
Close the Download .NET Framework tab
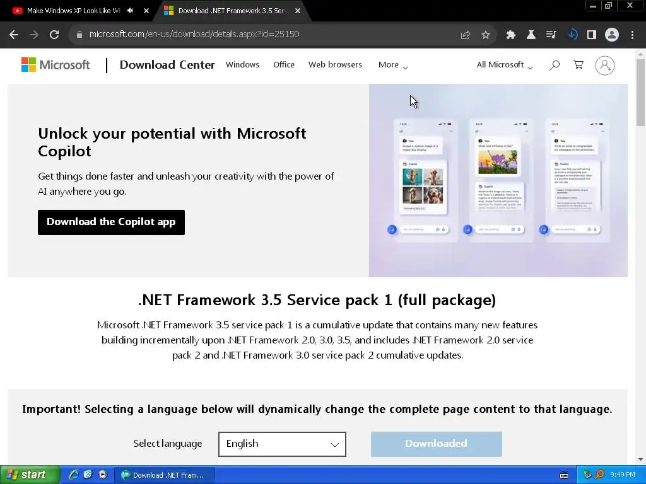298,11
